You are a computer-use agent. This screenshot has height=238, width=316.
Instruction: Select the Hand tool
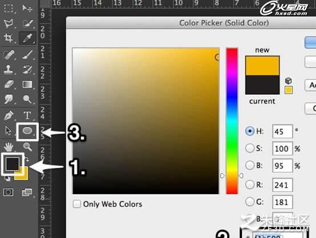pyautogui.click(x=8, y=147)
